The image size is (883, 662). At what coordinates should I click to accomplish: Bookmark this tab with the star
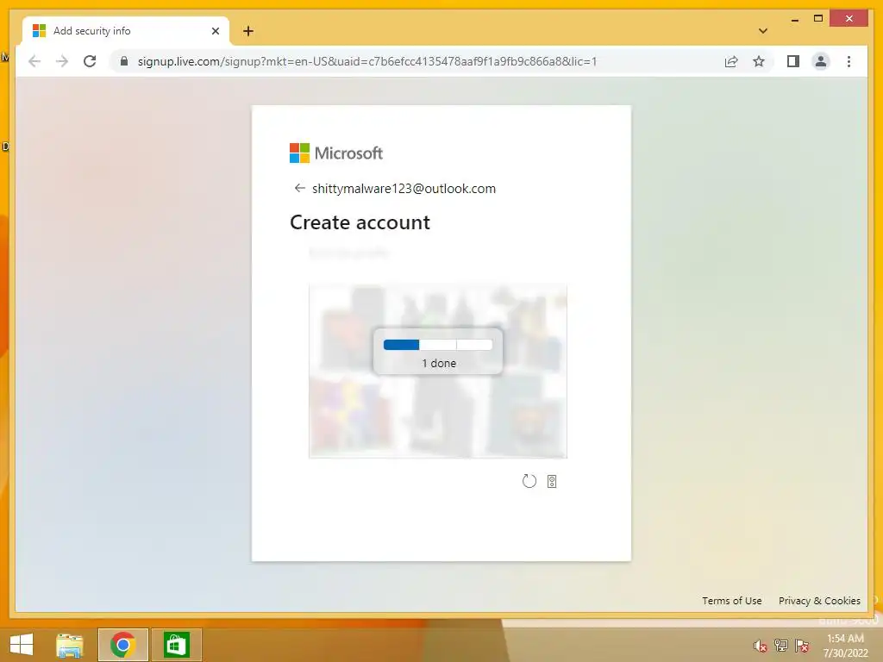(x=759, y=61)
